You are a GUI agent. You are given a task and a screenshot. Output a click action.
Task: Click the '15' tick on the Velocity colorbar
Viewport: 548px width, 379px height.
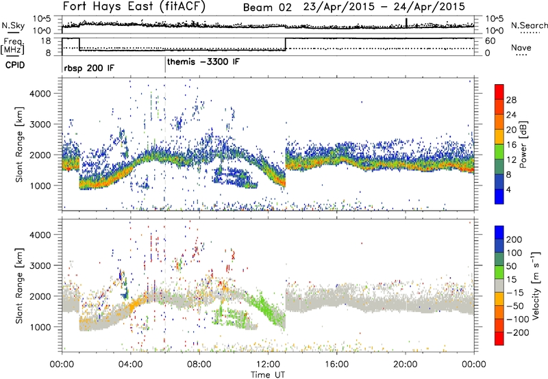(x=511, y=280)
